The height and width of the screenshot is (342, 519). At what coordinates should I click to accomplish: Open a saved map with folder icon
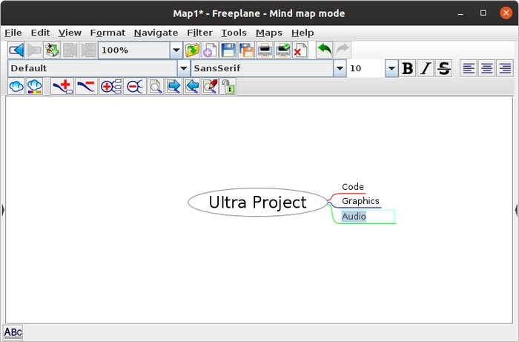point(192,50)
